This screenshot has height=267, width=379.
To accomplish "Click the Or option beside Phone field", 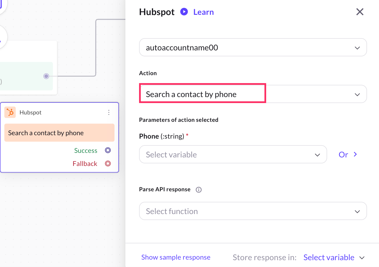I will (x=343, y=155).
